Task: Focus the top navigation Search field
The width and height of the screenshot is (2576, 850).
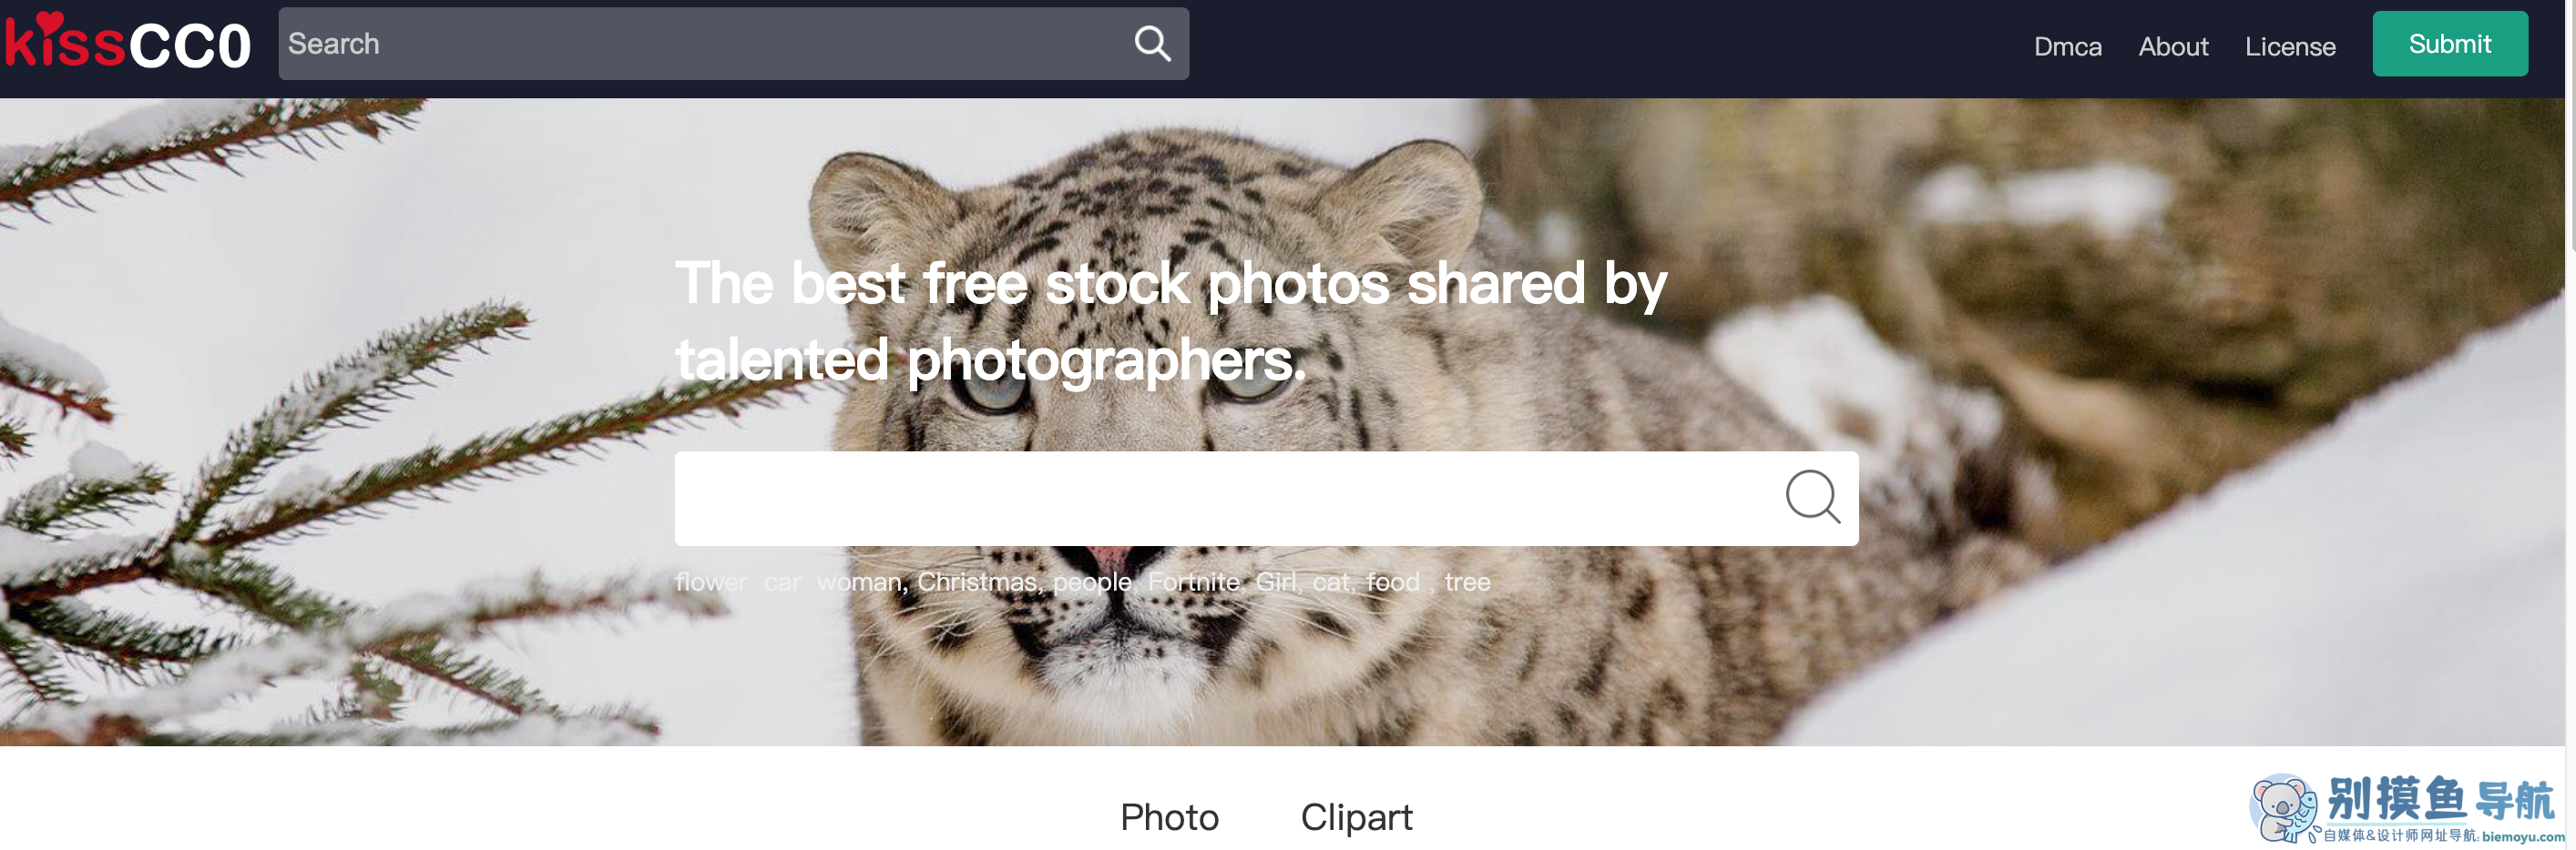Action: pos(733,44)
